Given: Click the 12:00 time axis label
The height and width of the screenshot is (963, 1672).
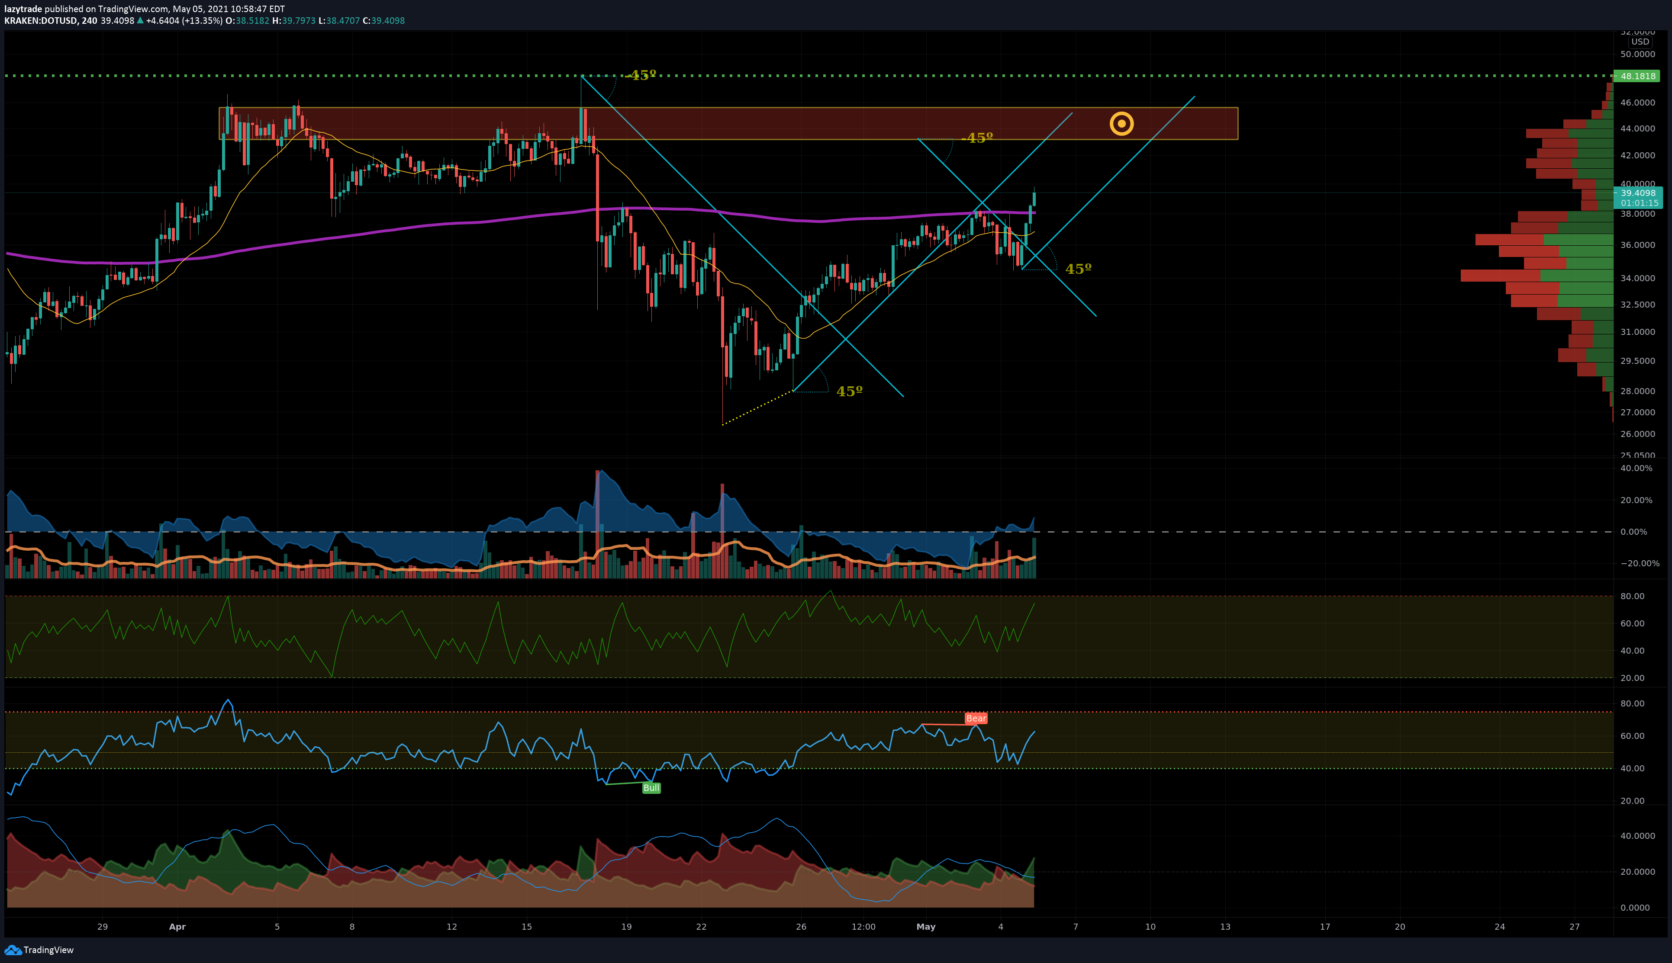Looking at the screenshot, I should pos(863,927).
